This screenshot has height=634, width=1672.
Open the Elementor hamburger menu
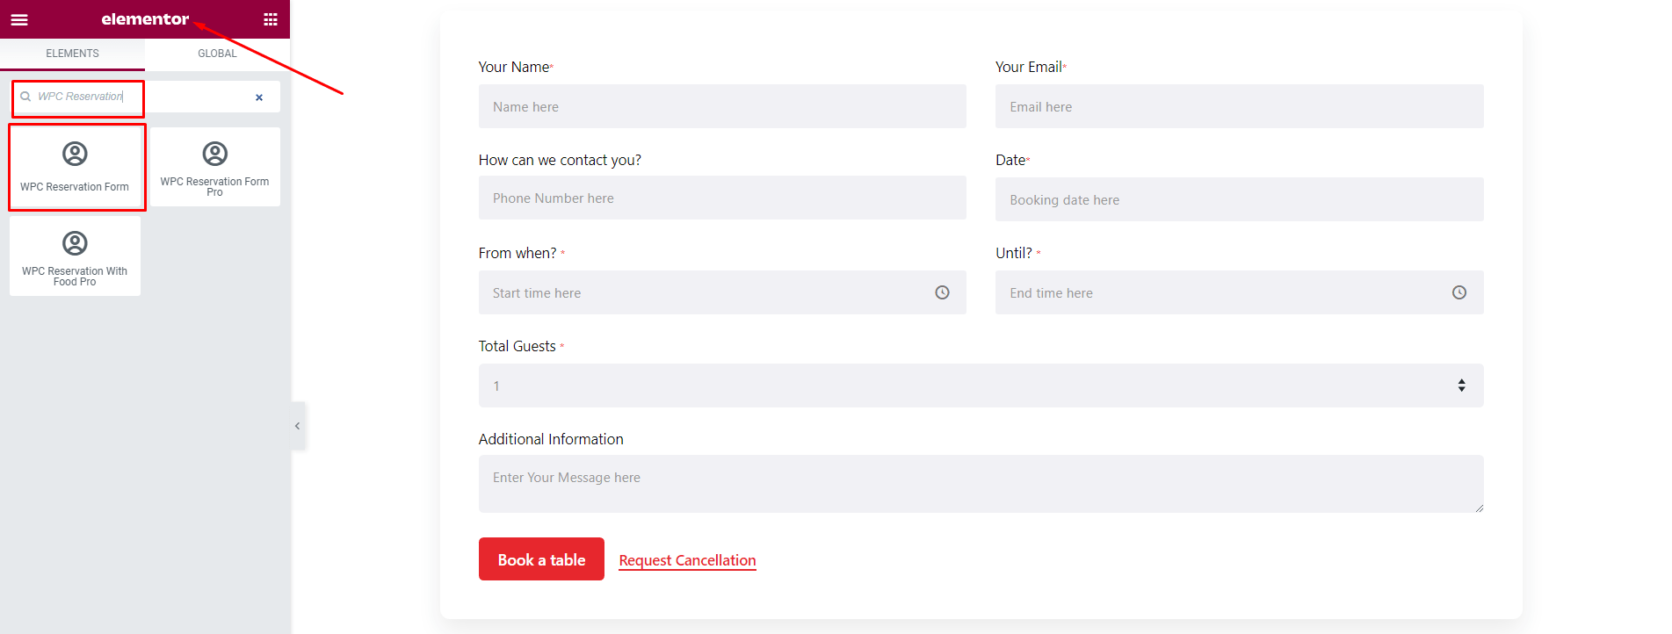click(x=19, y=19)
